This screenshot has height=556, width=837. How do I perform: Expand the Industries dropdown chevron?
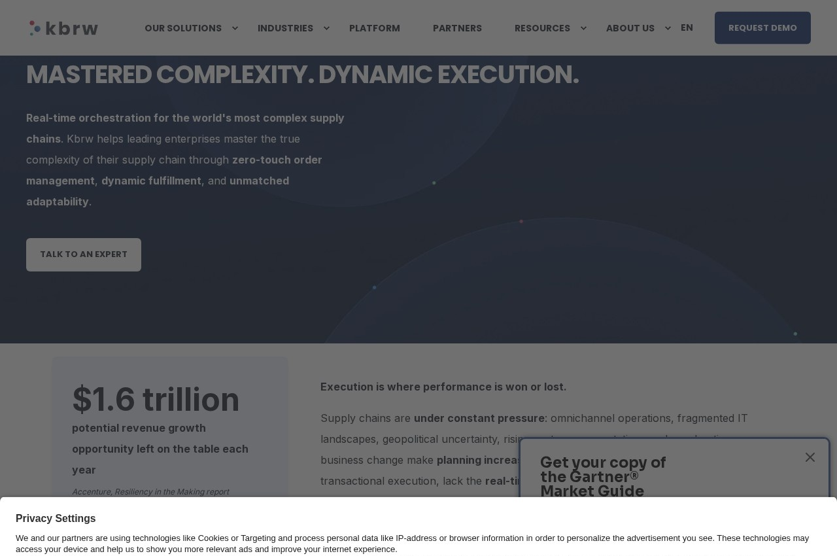pyautogui.click(x=326, y=28)
